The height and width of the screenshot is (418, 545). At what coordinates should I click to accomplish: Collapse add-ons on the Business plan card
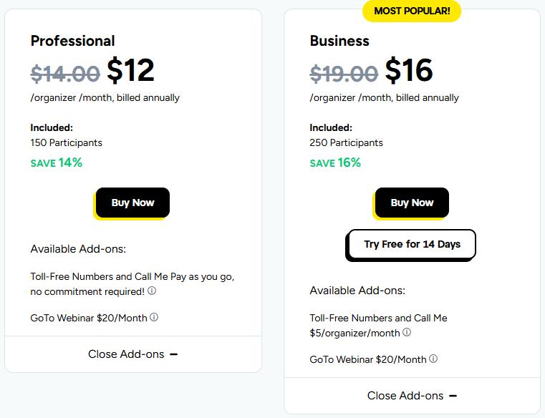(x=412, y=396)
